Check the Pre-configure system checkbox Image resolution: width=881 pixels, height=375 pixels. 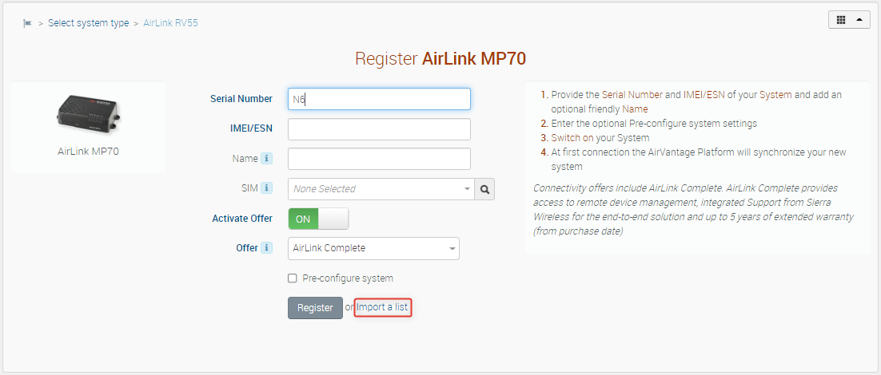coord(293,278)
